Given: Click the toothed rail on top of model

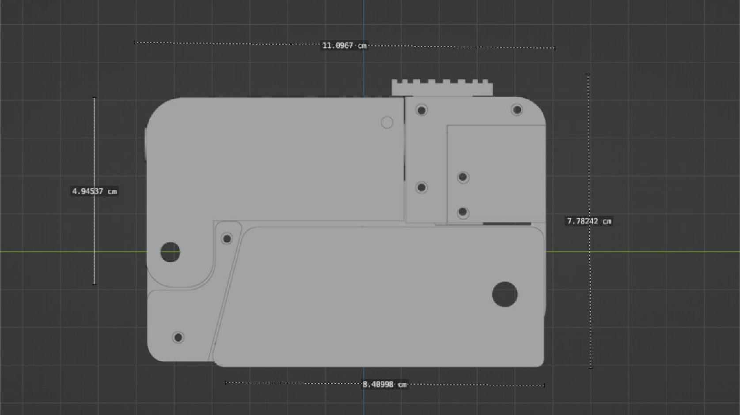Looking at the screenshot, I should coord(442,88).
